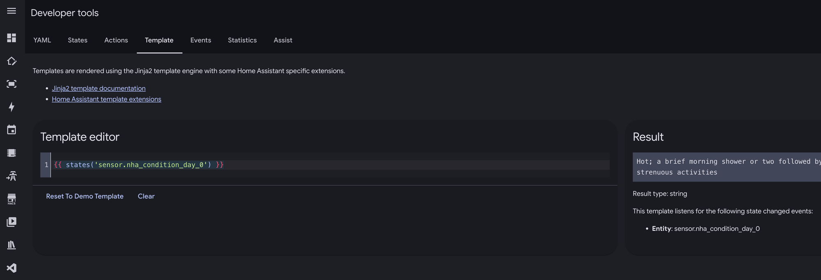821x280 pixels.
Task: Switch to the States tab
Action: click(x=78, y=40)
